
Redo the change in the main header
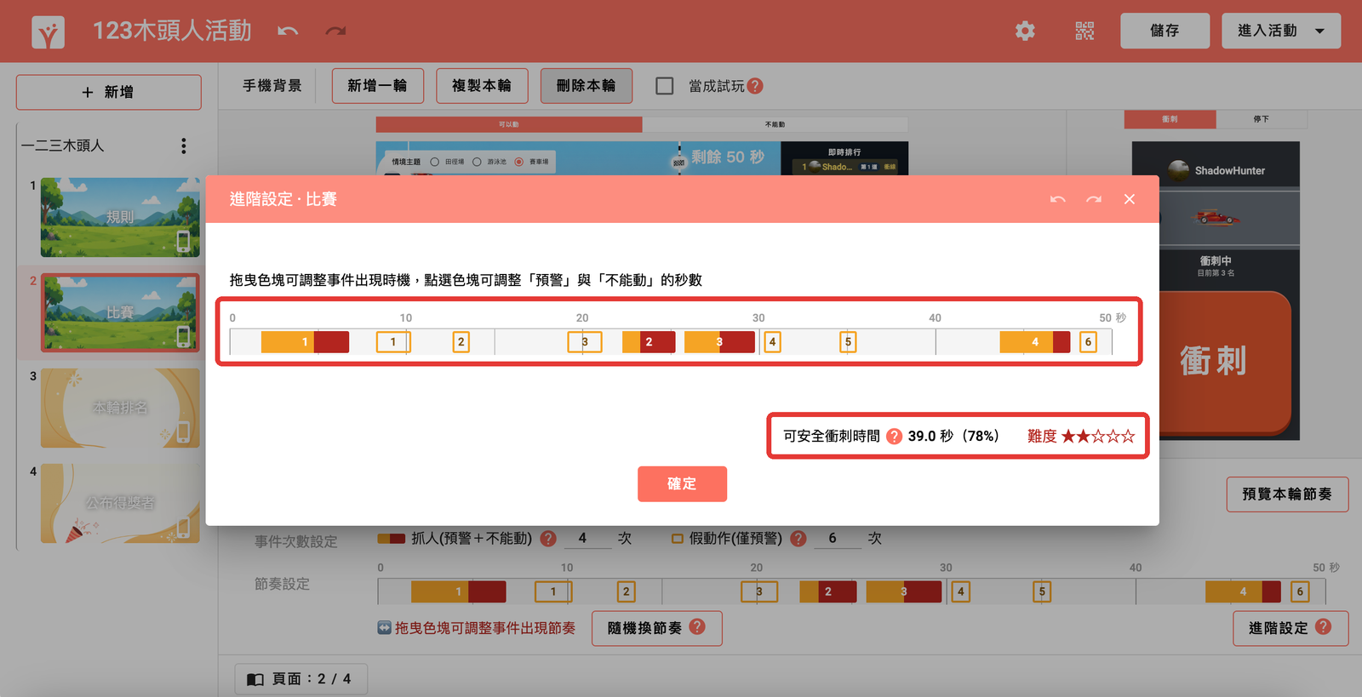click(x=335, y=31)
